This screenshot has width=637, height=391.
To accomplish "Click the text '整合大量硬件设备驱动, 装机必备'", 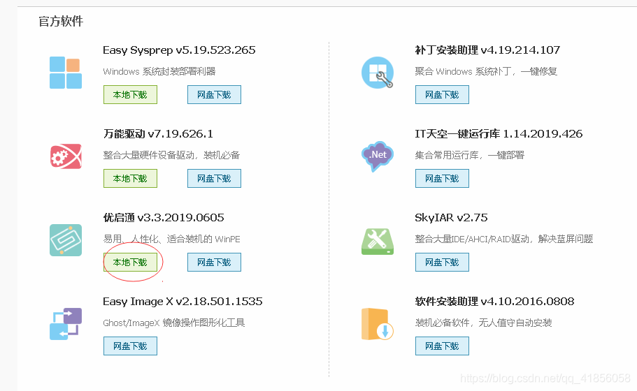I will pyautogui.click(x=171, y=155).
